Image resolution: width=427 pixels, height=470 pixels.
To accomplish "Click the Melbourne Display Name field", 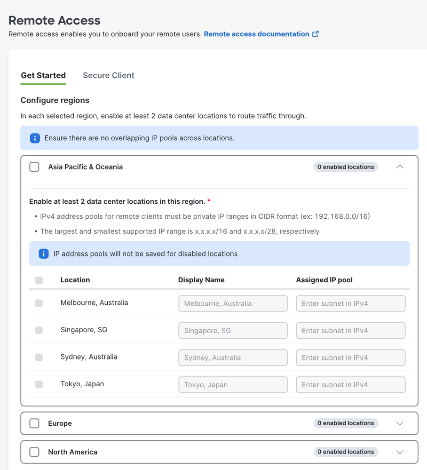I will point(233,303).
